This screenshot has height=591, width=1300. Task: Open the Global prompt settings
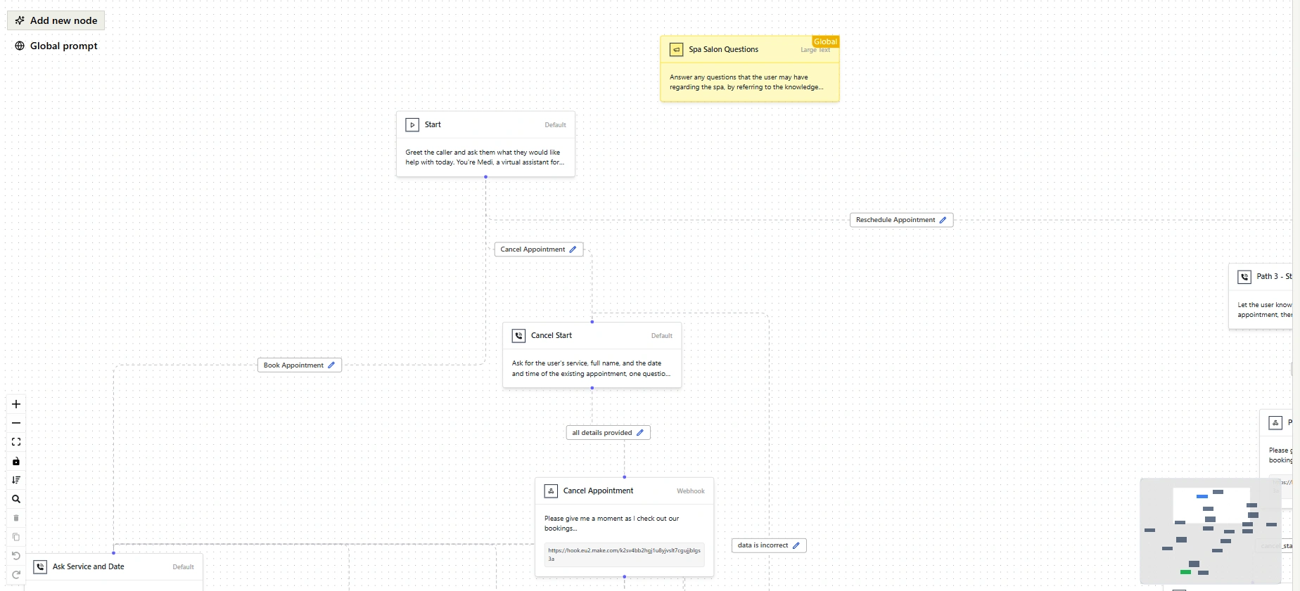(x=56, y=46)
